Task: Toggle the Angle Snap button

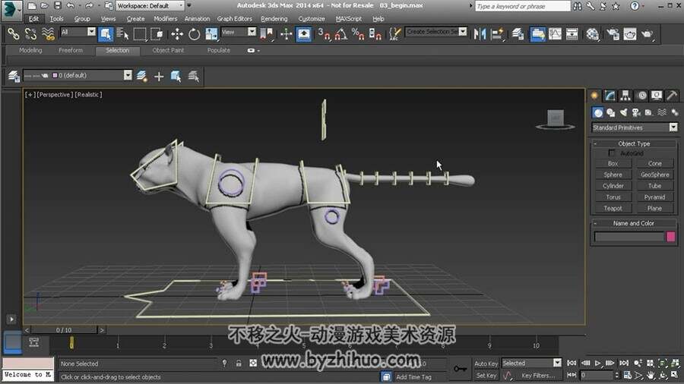Action: click(340, 33)
